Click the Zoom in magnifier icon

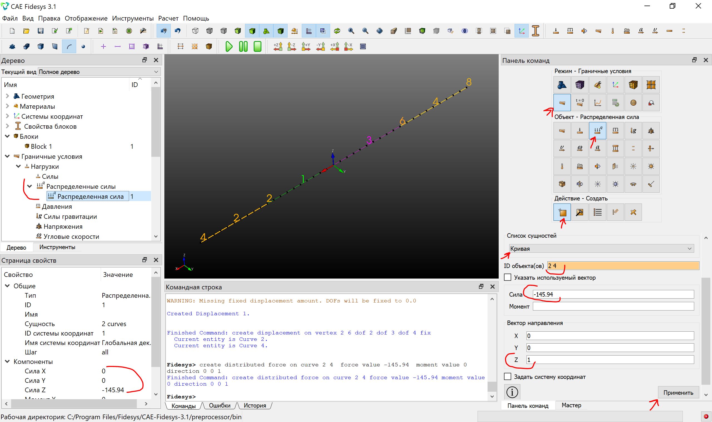[x=351, y=31]
